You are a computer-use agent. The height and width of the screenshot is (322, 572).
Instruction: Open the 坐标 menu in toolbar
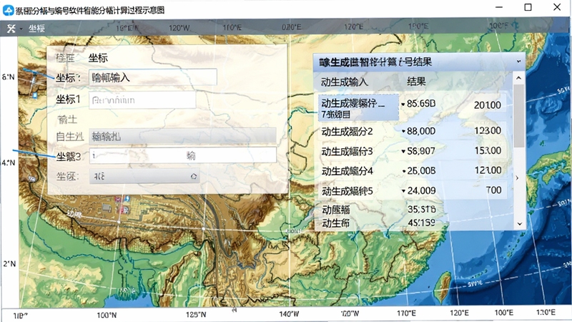coord(36,29)
